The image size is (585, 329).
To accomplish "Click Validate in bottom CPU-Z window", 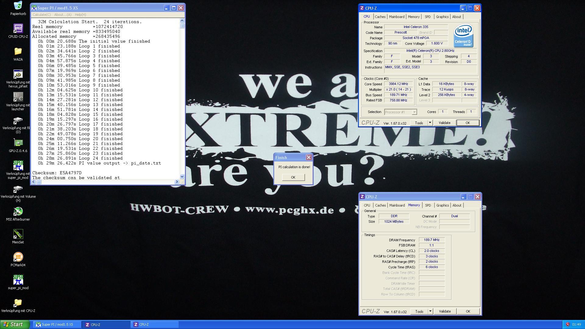I will tap(445, 311).
